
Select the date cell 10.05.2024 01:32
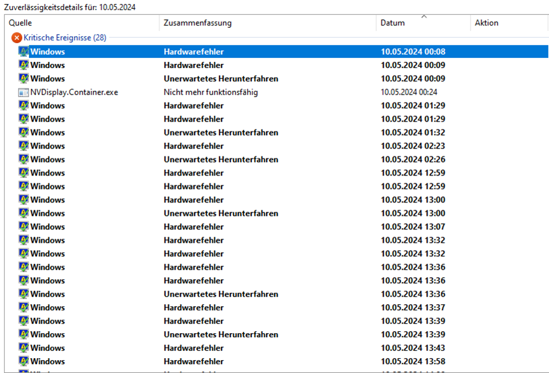413,132
